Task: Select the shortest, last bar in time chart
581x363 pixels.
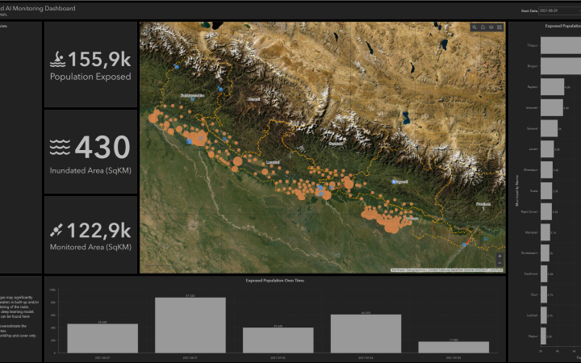Action: tap(454, 347)
